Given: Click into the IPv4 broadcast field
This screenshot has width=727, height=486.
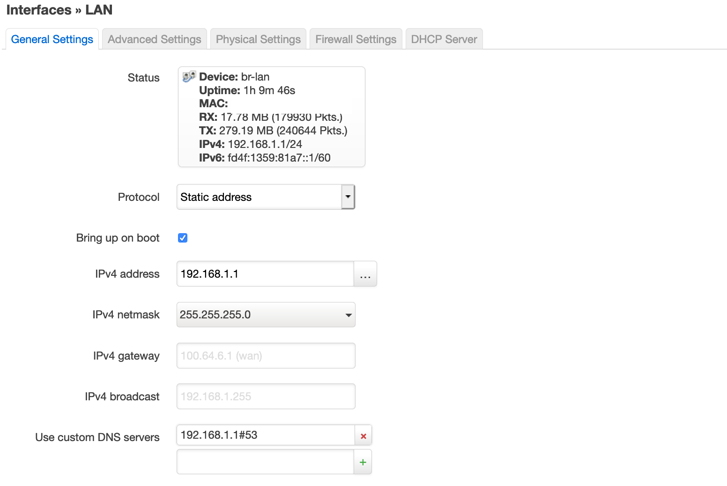Looking at the screenshot, I should 266,397.
